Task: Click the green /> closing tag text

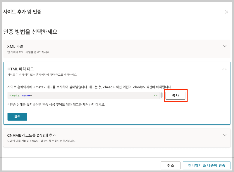Action: click(x=156, y=95)
